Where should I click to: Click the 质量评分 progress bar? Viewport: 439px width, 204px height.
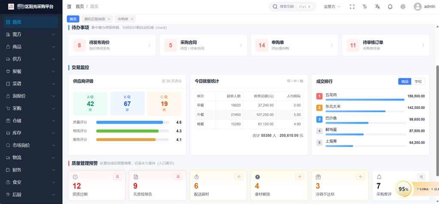(132, 122)
